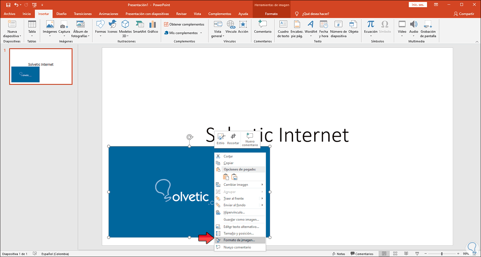Insert Iconos from the Ilustraciones group

tap(113, 27)
